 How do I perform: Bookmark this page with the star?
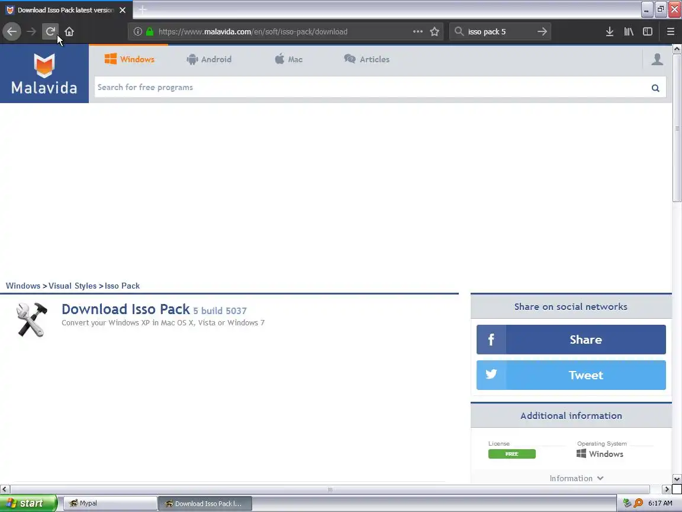(x=435, y=31)
